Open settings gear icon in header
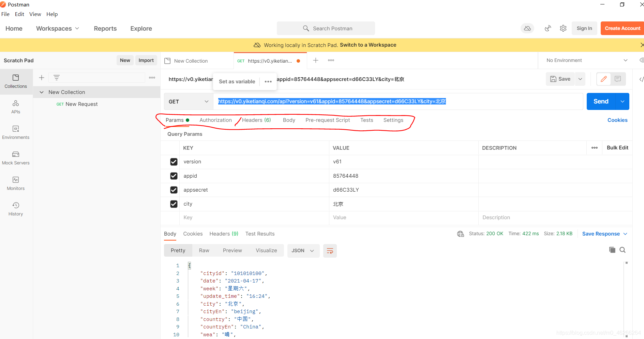This screenshot has height=339, width=644. pos(563,28)
